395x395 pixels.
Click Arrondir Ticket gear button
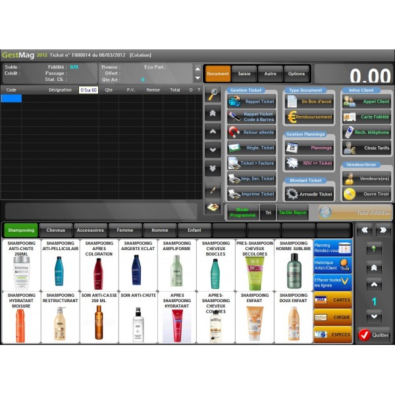pos(309,194)
